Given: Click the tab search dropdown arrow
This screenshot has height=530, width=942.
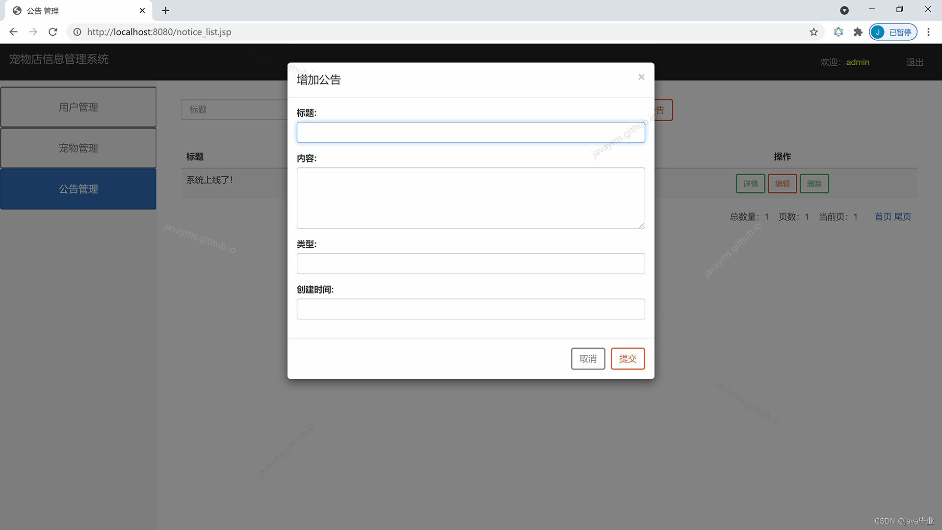Looking at the screenshot, I should click(844, 10).
